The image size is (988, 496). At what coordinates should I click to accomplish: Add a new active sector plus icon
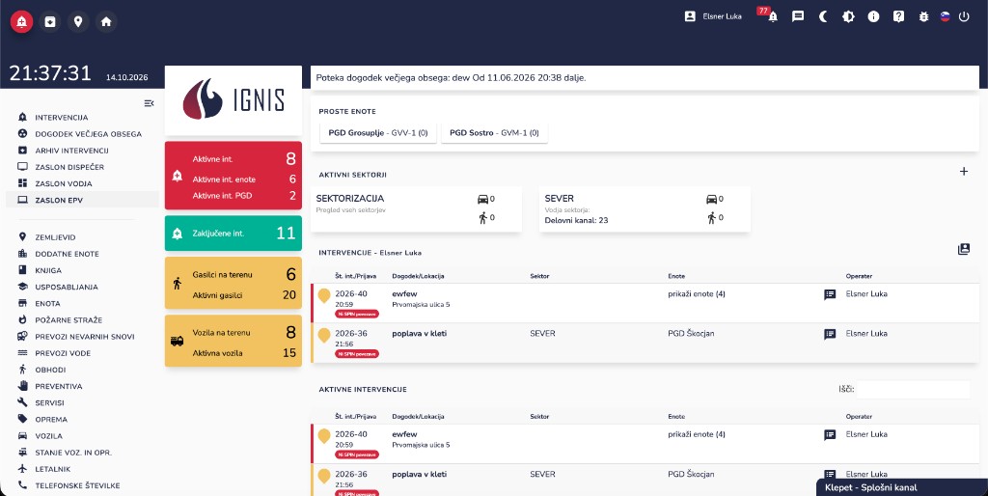point(964,172)
